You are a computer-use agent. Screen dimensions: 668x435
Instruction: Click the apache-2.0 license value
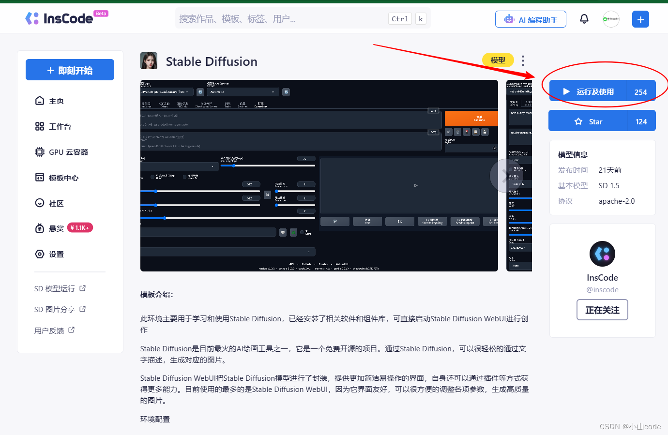617,201
